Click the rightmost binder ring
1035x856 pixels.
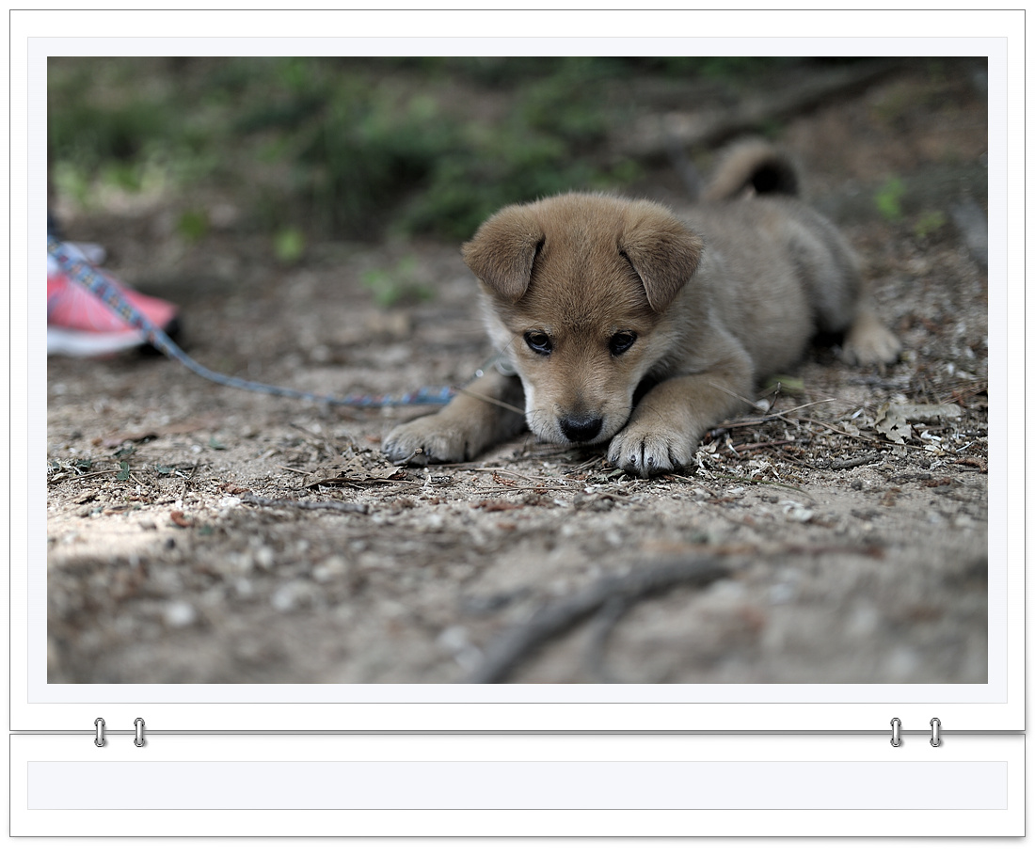tap(935, 732)
